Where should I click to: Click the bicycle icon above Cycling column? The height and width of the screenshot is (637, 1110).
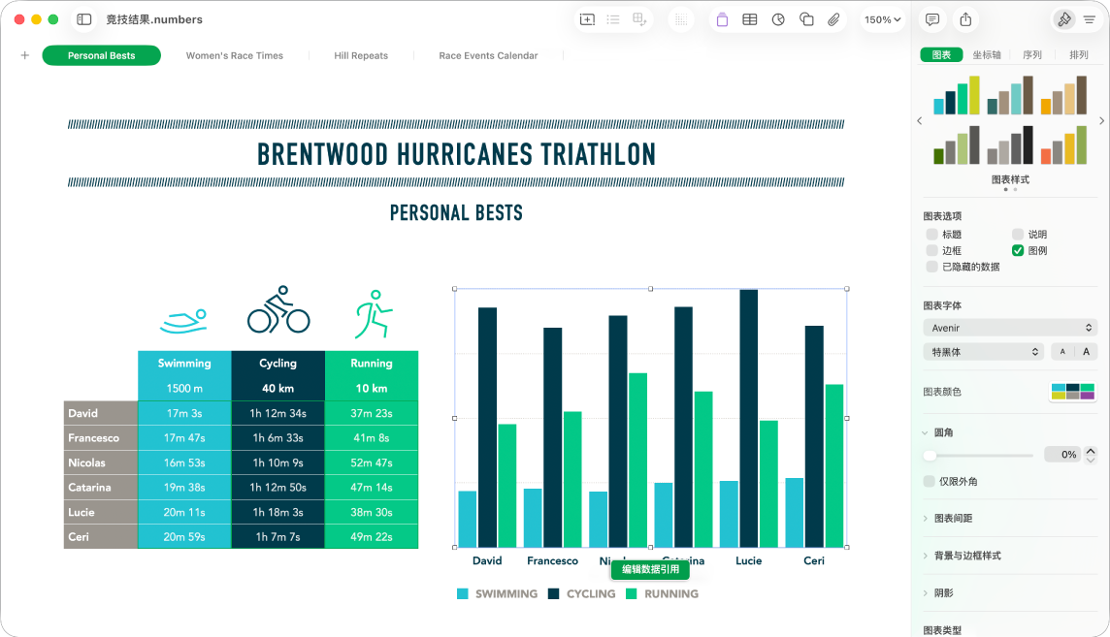278,309
